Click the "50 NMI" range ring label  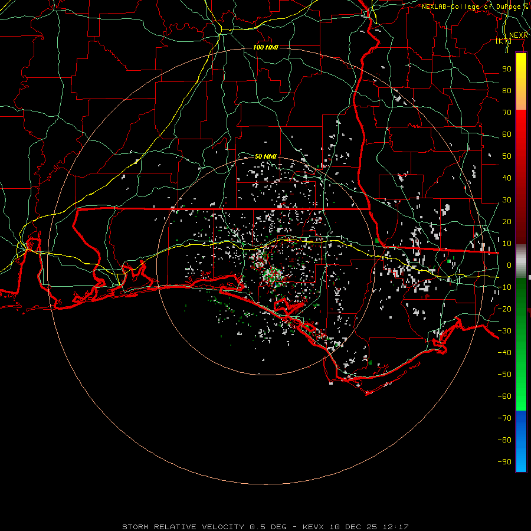click(x=265, y=156)
